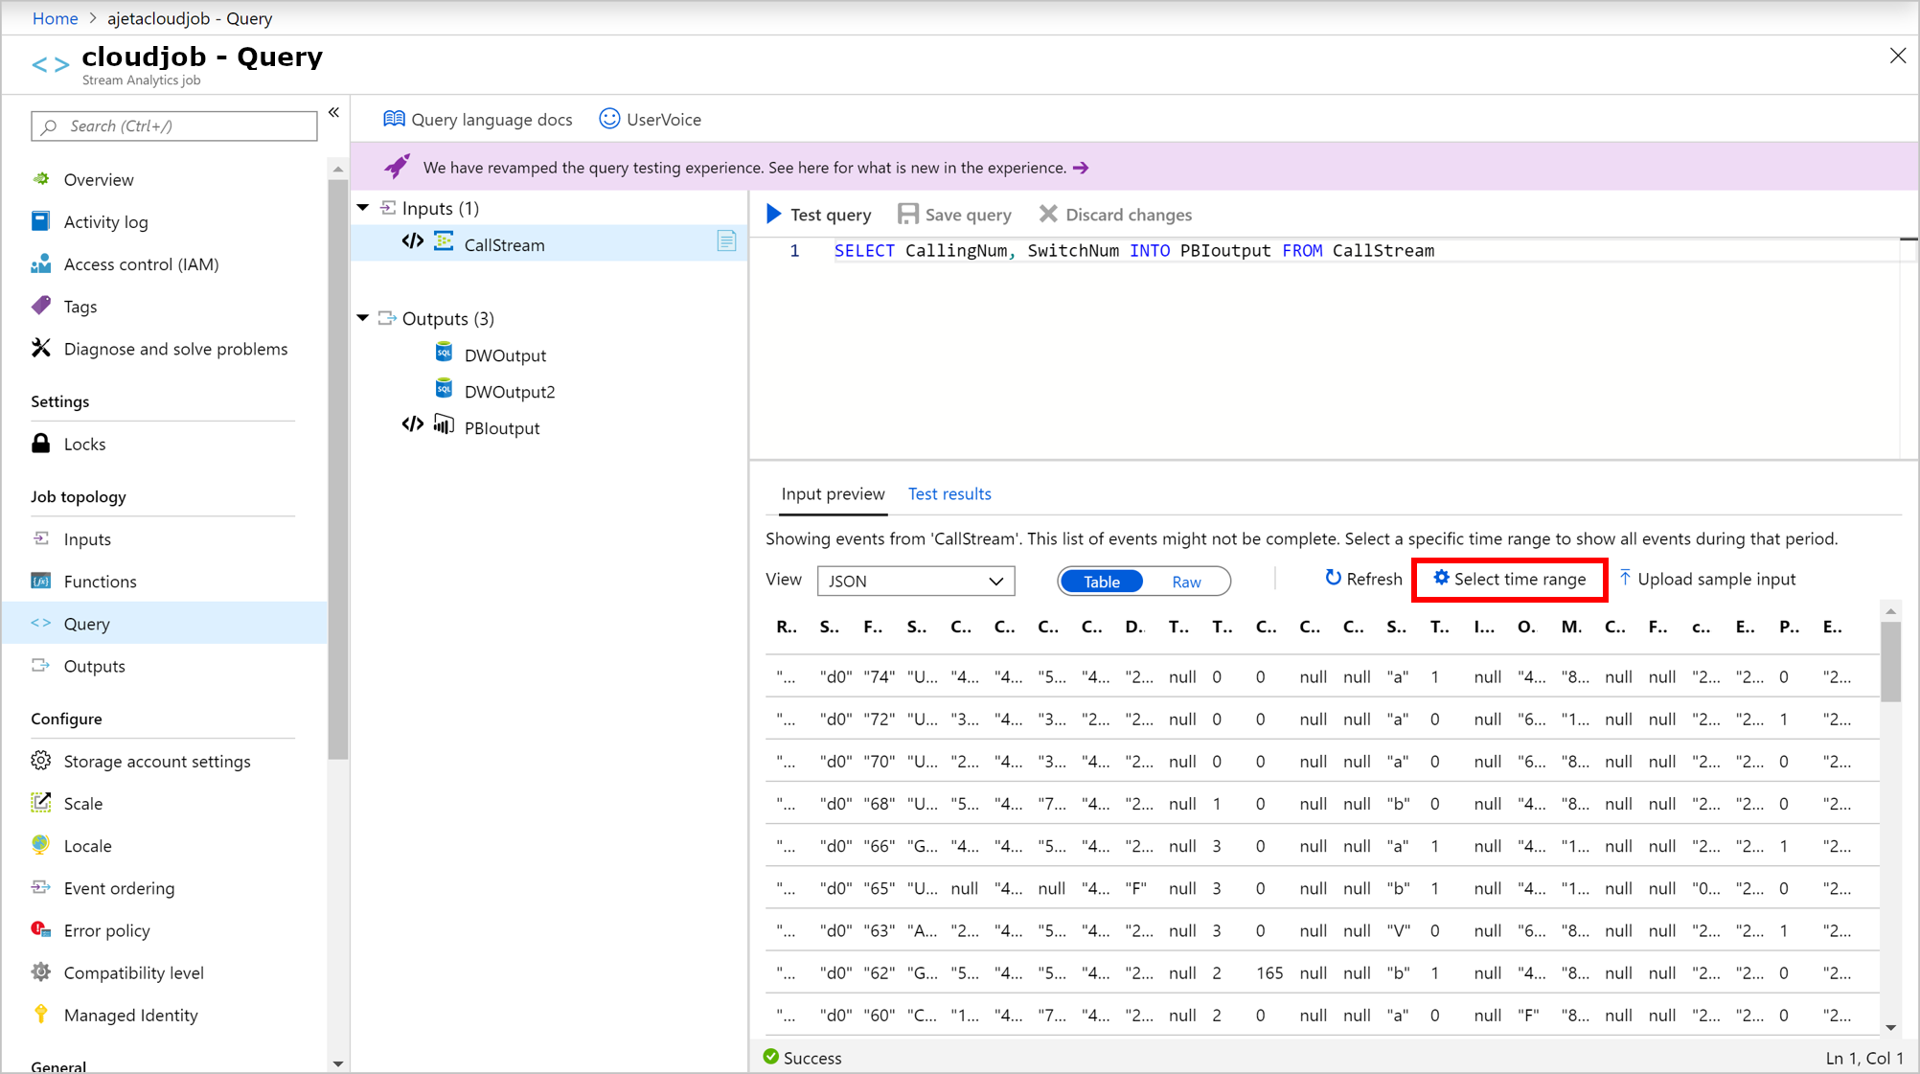
Task: Expand the Outputs section tree
Action: [x=367, y=318]
